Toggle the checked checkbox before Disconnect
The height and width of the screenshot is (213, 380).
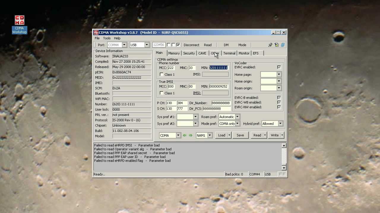click(178, 45)
